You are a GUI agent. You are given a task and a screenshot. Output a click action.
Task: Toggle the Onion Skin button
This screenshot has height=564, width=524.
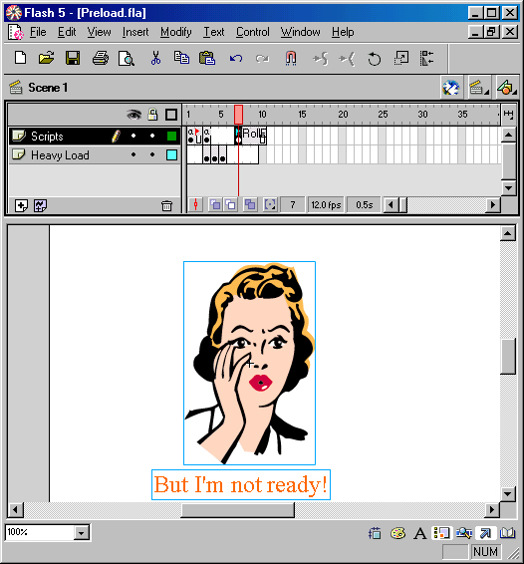(215, 205)
